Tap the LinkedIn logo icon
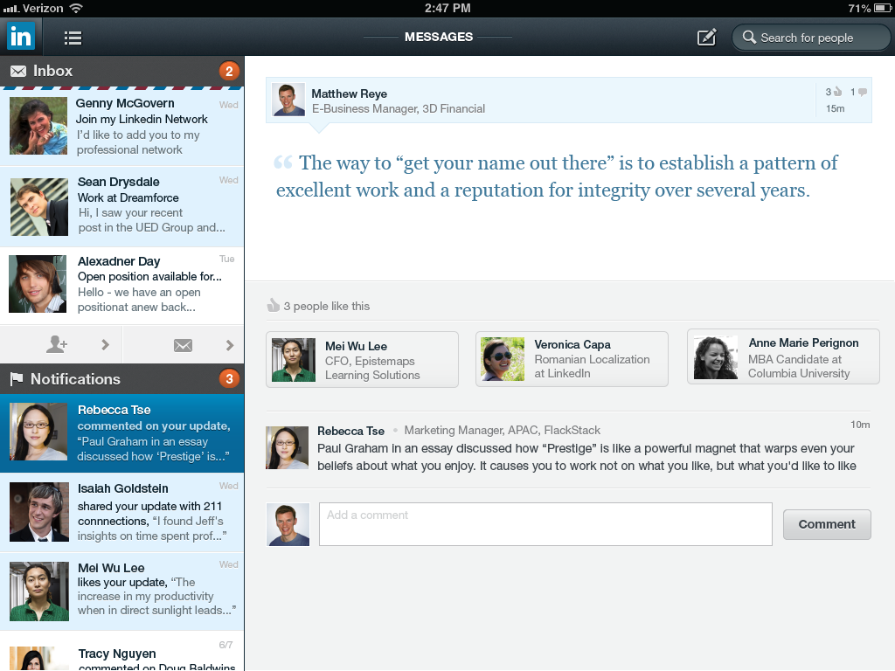Image resolution: width=895 pixels, height=671 pixels. tap(21, 37)
